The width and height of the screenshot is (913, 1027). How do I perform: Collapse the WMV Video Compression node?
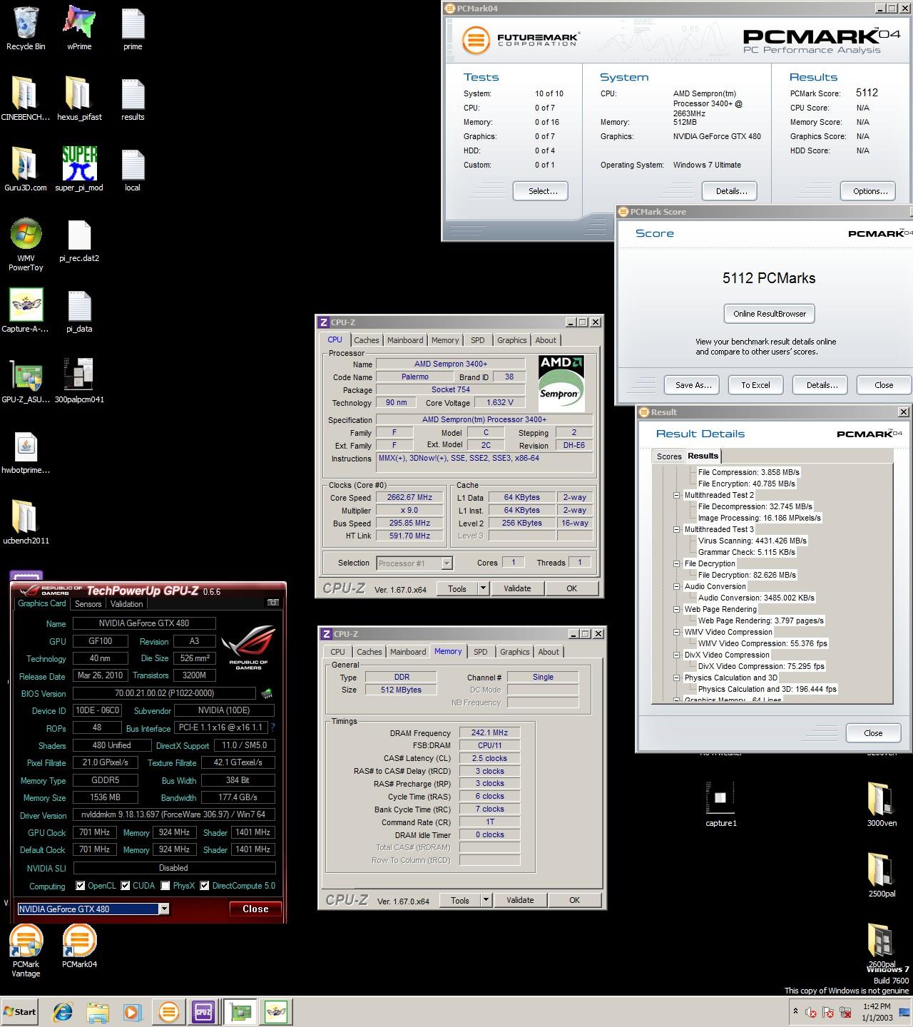[x=676, y=632]
